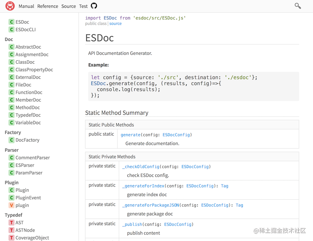313x241 pixels.
Task: Navigate to FunctionDoc in sidebar
Action: (x=29, y=93)
